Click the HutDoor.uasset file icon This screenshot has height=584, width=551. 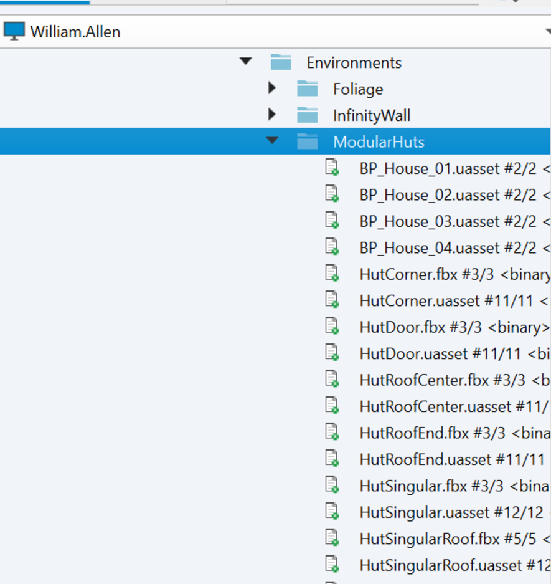pos(332,352)
